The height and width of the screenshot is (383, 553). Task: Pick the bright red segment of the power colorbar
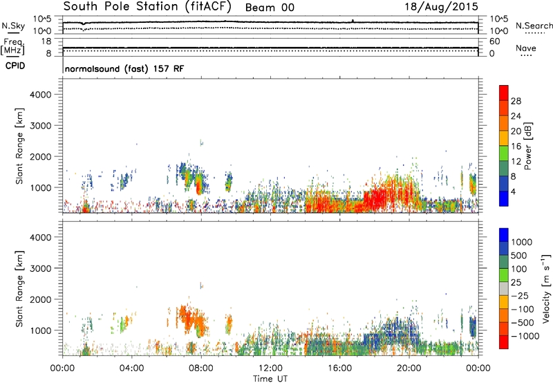504,93
